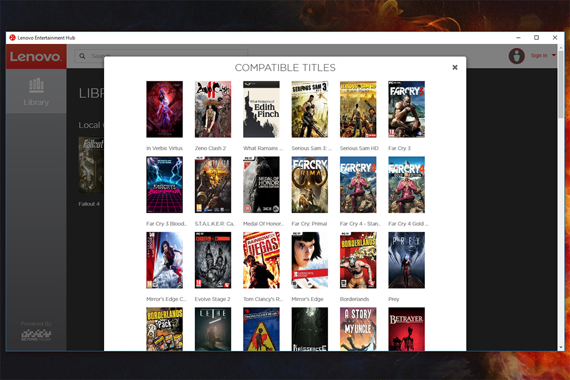Click the 'Medal Of Honor..' title text

click(263, 224)
